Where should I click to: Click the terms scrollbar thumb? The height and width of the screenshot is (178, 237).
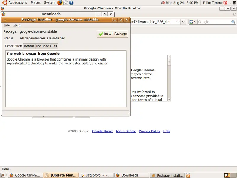pos(169,62)
